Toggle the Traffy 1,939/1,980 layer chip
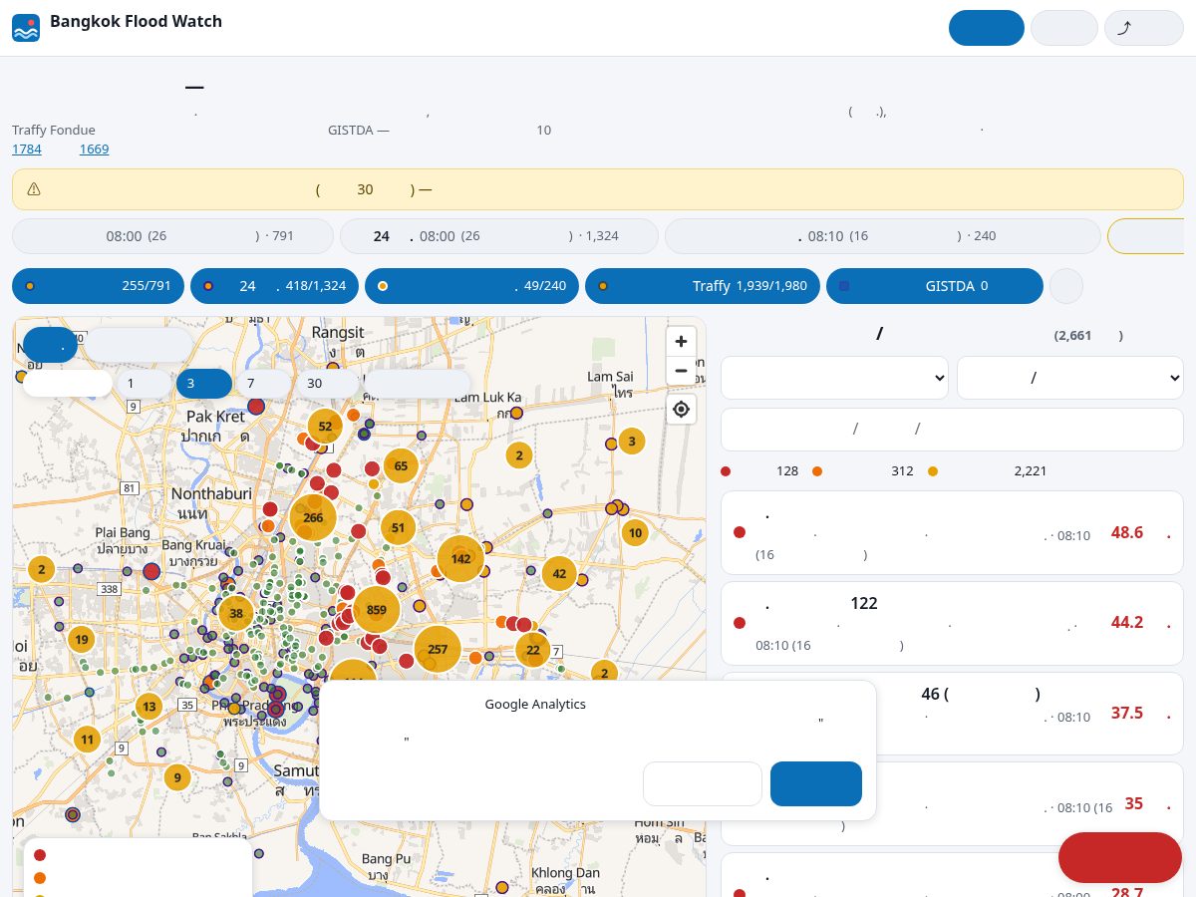The height and width of the screenshot is (897, 1196). point(703,286)
